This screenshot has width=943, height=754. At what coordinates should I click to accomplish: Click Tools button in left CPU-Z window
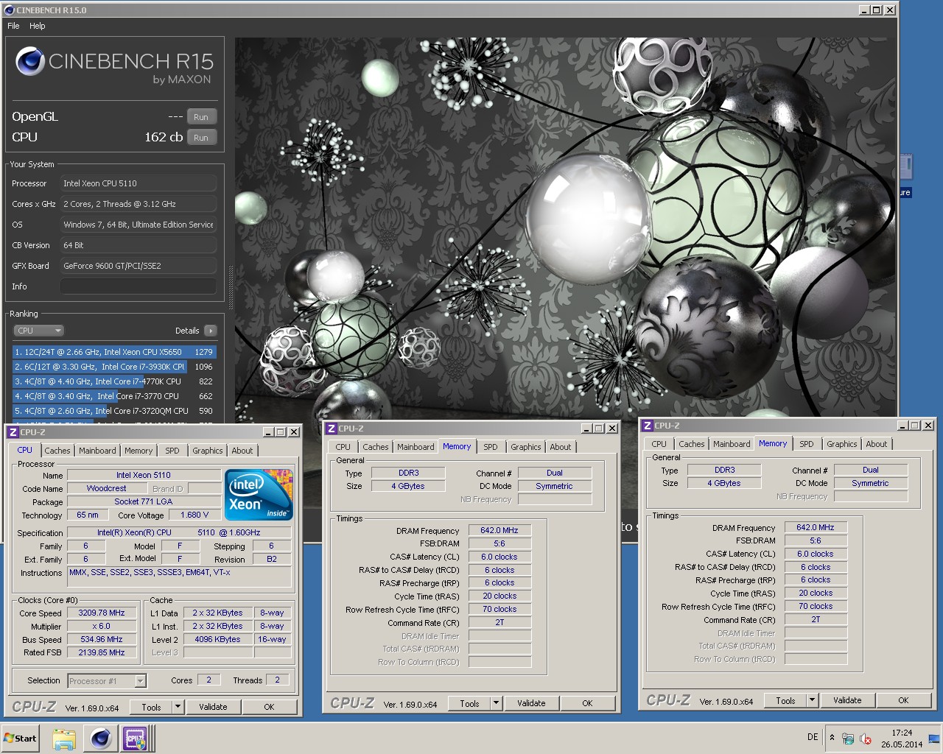click(x=151, y=707)
